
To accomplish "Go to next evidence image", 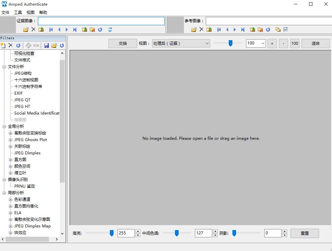I will click(67, 30).
